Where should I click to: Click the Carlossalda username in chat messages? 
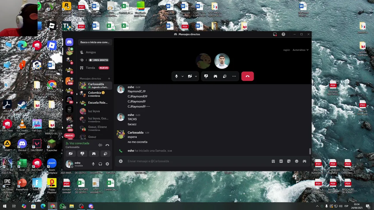tap(136, 132)
